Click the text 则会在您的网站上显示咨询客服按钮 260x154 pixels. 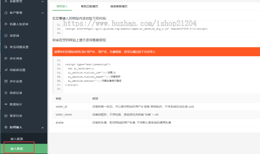pos(79,40)
